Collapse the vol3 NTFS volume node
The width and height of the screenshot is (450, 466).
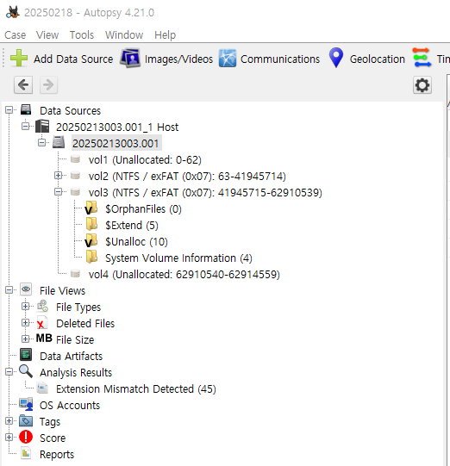coord(59,192)
